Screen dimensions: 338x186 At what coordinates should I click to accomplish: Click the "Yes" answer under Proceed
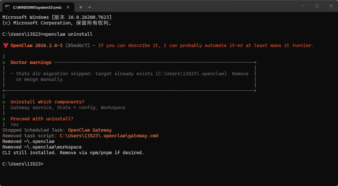click(15, 125)
